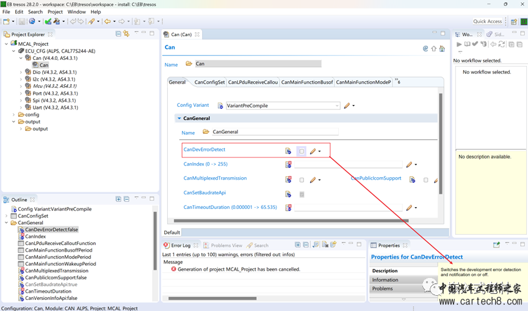Click the help icon in Can editor header
The image size is (528, 311).
pyautogui.click(x=425, y=48)
